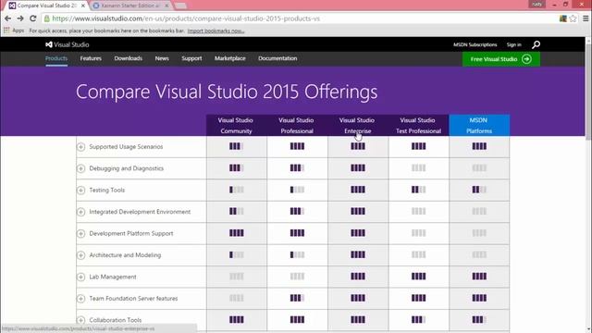Open the Marketplace menu item
Screen dimensions: 592x333
click(230, 58)
